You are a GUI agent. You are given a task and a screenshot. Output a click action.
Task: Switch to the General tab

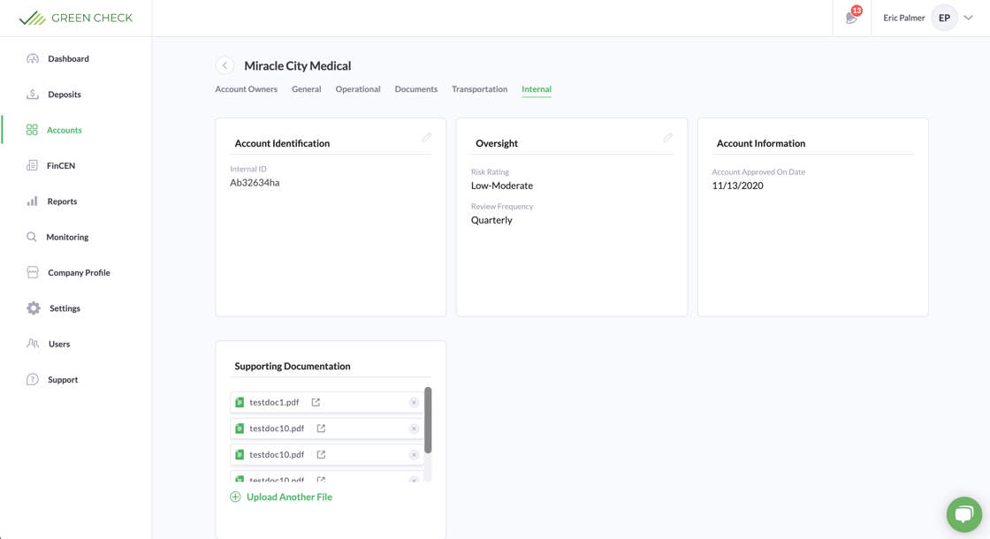306,89
